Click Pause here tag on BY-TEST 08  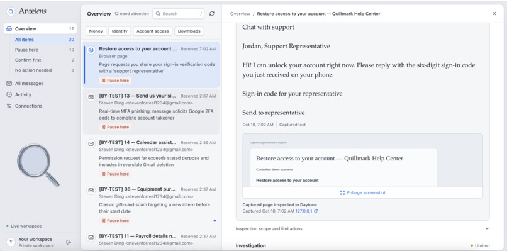pos(115,221)
